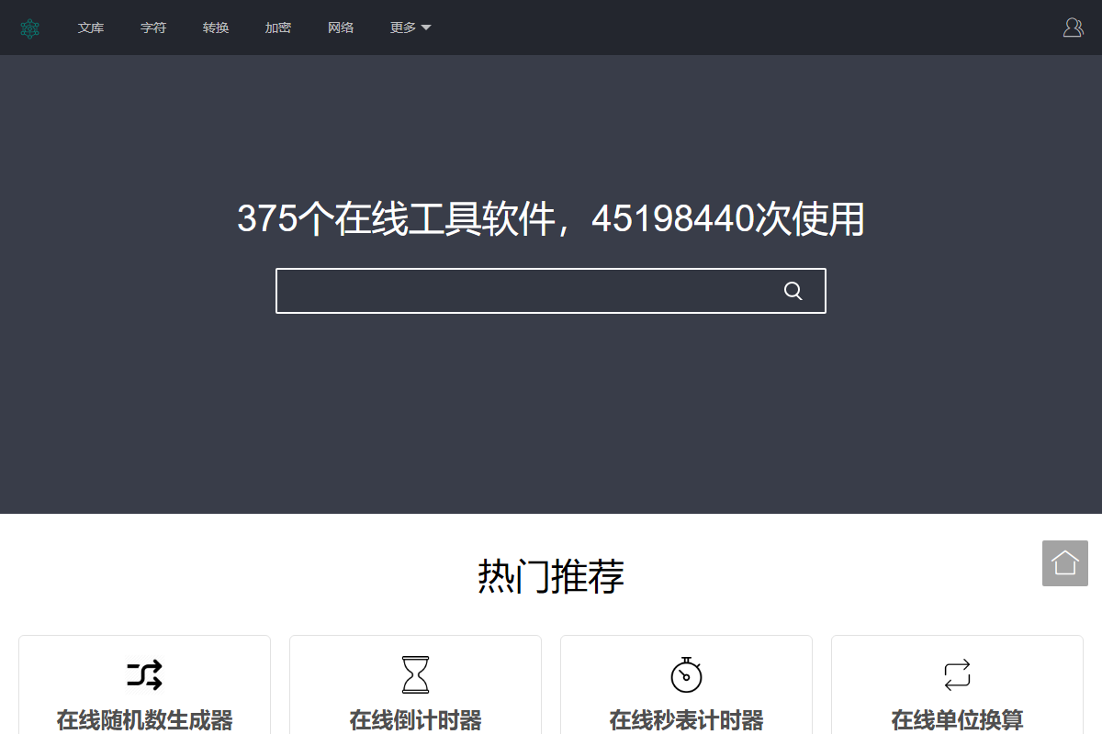Select the 网络 menu item
The image size is (1102, 734).
pyautogui.click(x=341, y=28)
